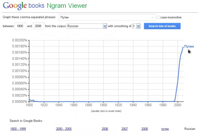Click the 1800 x-axis label

(29, 105)
